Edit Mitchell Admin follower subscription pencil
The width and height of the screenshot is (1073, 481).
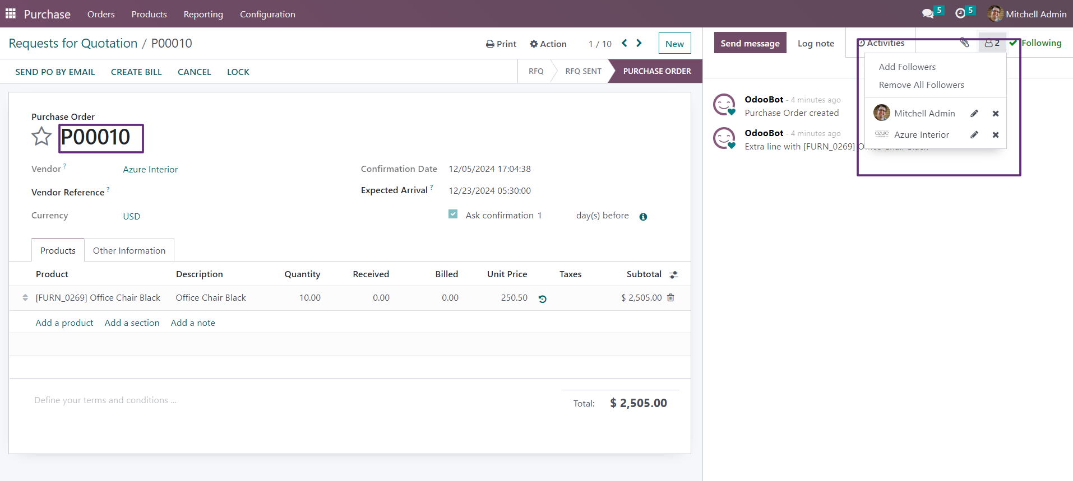[x=974, y=114]
